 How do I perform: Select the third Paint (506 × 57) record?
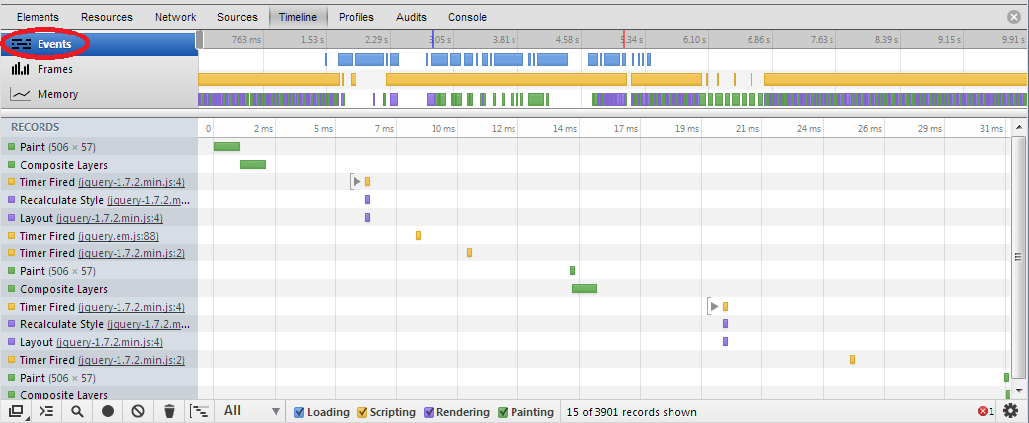click(x=99, y=378)
